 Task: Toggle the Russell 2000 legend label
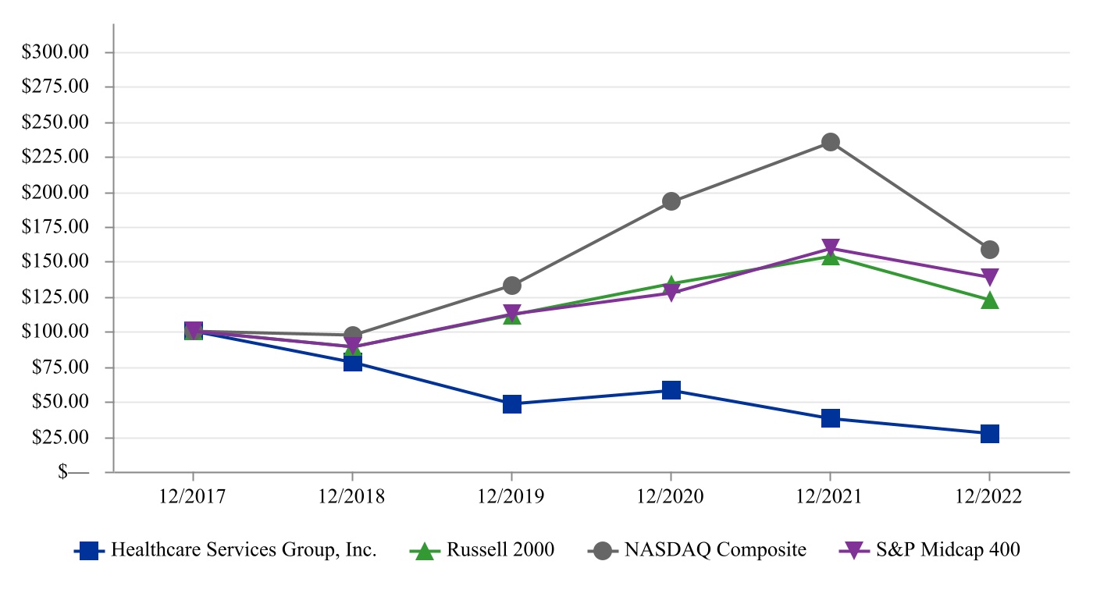500,550
